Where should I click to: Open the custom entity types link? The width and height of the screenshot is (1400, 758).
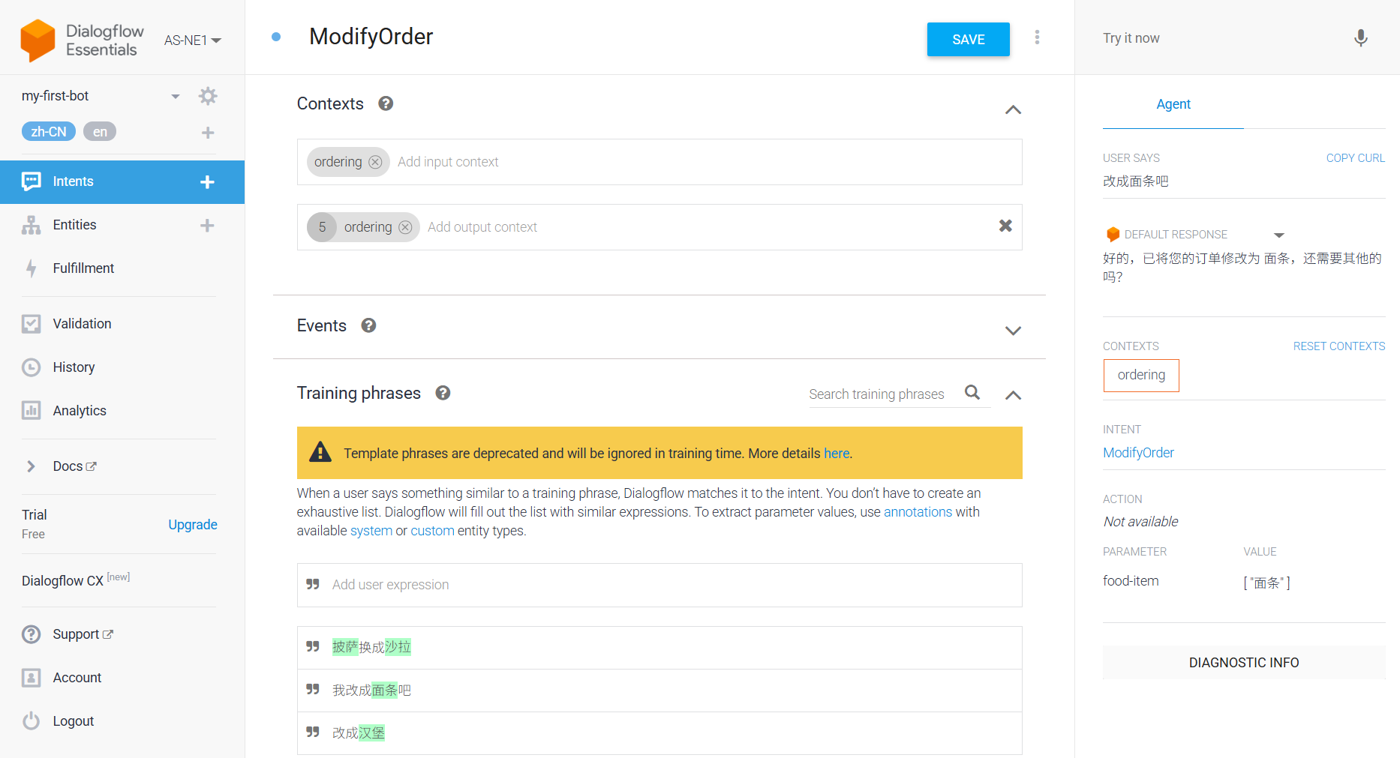[x=432, y=531]
